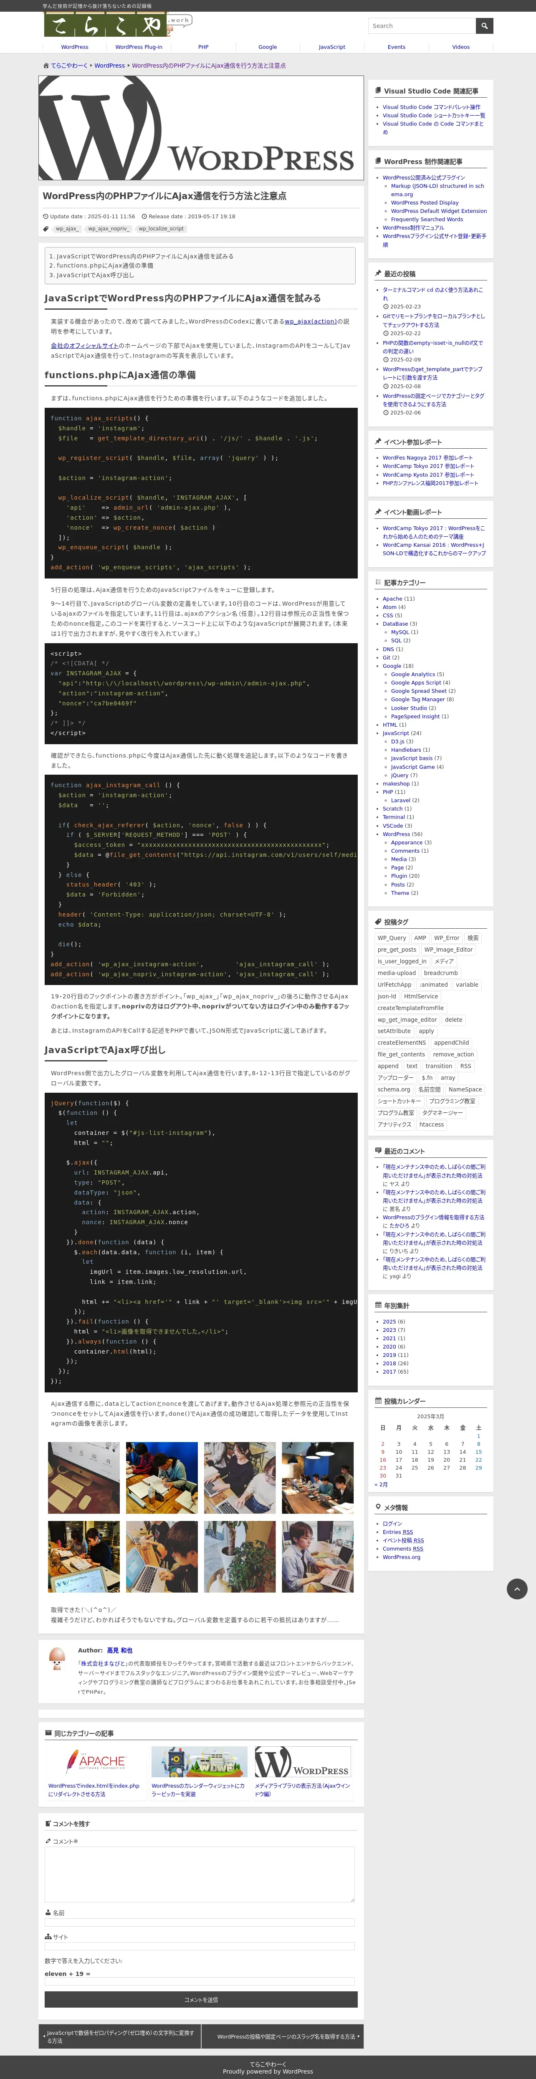
Task: Submit the comment with コメントを送信 button
Action: (201, 1999)
